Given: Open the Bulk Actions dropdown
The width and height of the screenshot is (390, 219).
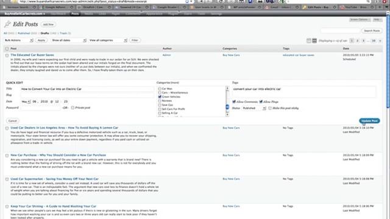Looking at the screenshot, I should click(x=19, y=40).
